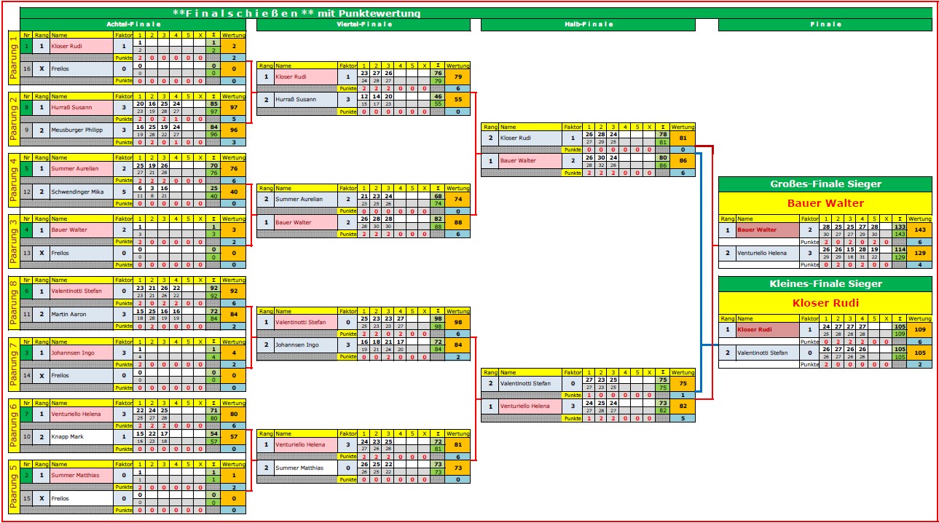Select the Viertel-Finale column header

pyautogui.click(x=364, y=24)
